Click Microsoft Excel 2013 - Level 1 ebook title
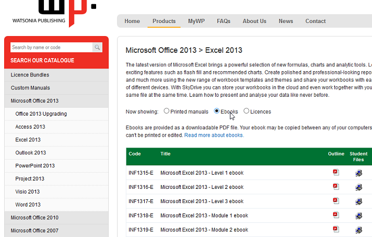Screen dimensions: 372x237 coord(202,173)
